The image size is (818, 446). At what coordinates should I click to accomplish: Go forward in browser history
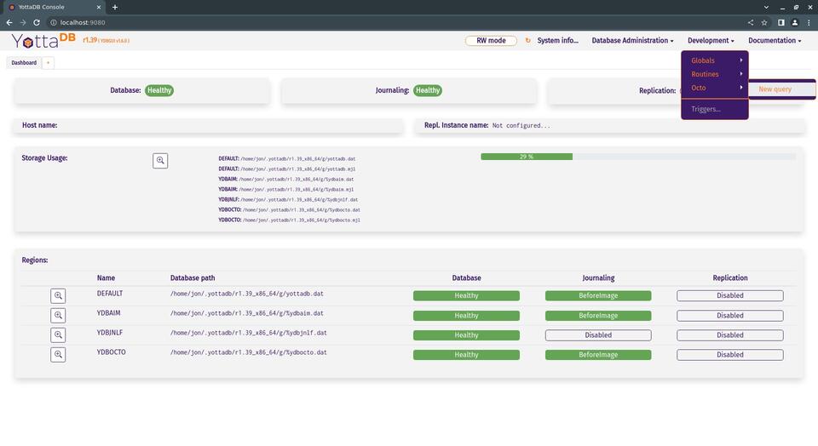23,22
